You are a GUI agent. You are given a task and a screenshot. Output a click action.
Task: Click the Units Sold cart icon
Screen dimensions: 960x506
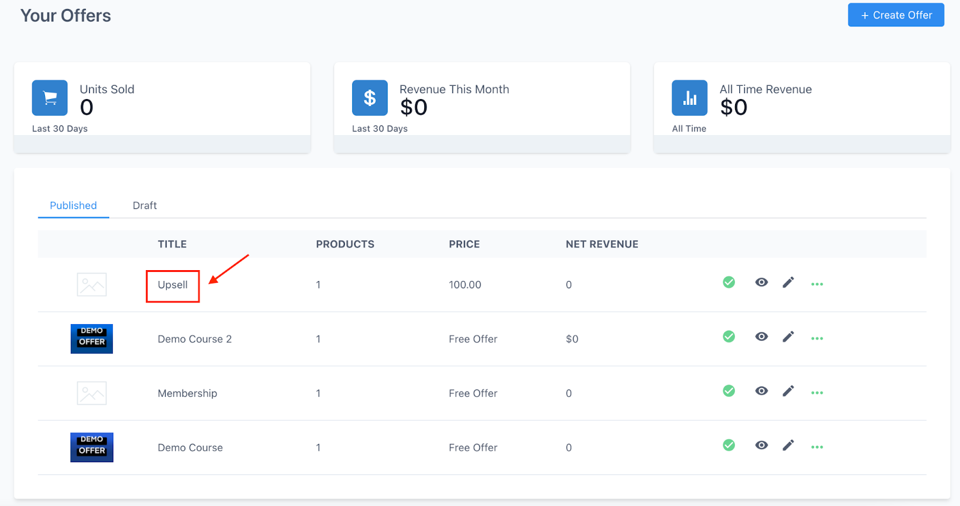[x=50, y=98]
